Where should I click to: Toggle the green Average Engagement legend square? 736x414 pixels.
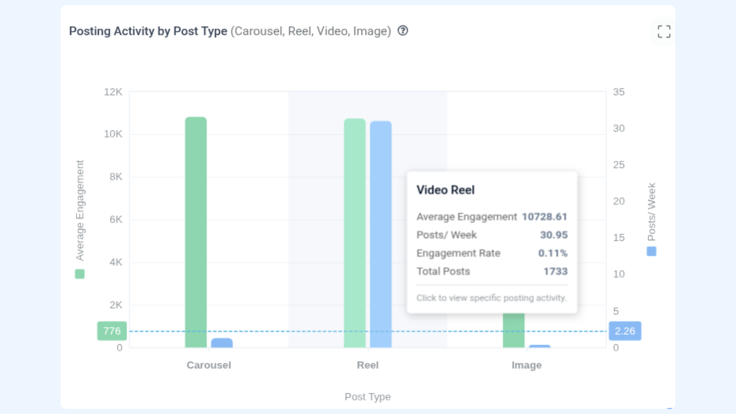pyautogui.click(x=80, y=274)
